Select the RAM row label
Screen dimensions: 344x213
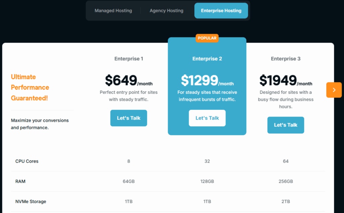(x=20, y=181)
